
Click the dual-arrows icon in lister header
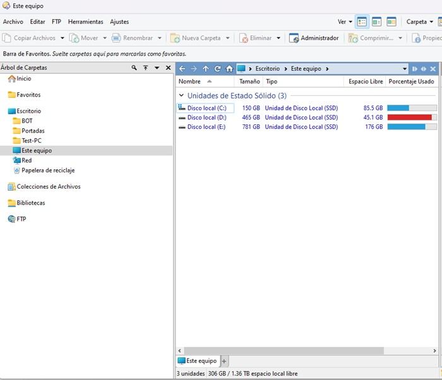(x=424, y=69)
